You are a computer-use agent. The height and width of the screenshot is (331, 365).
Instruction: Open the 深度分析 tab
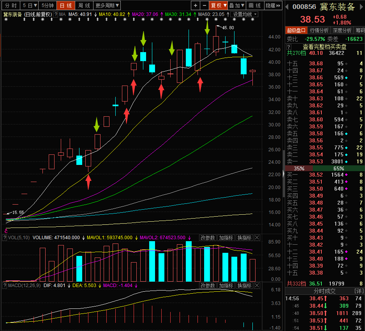point(342,30)
